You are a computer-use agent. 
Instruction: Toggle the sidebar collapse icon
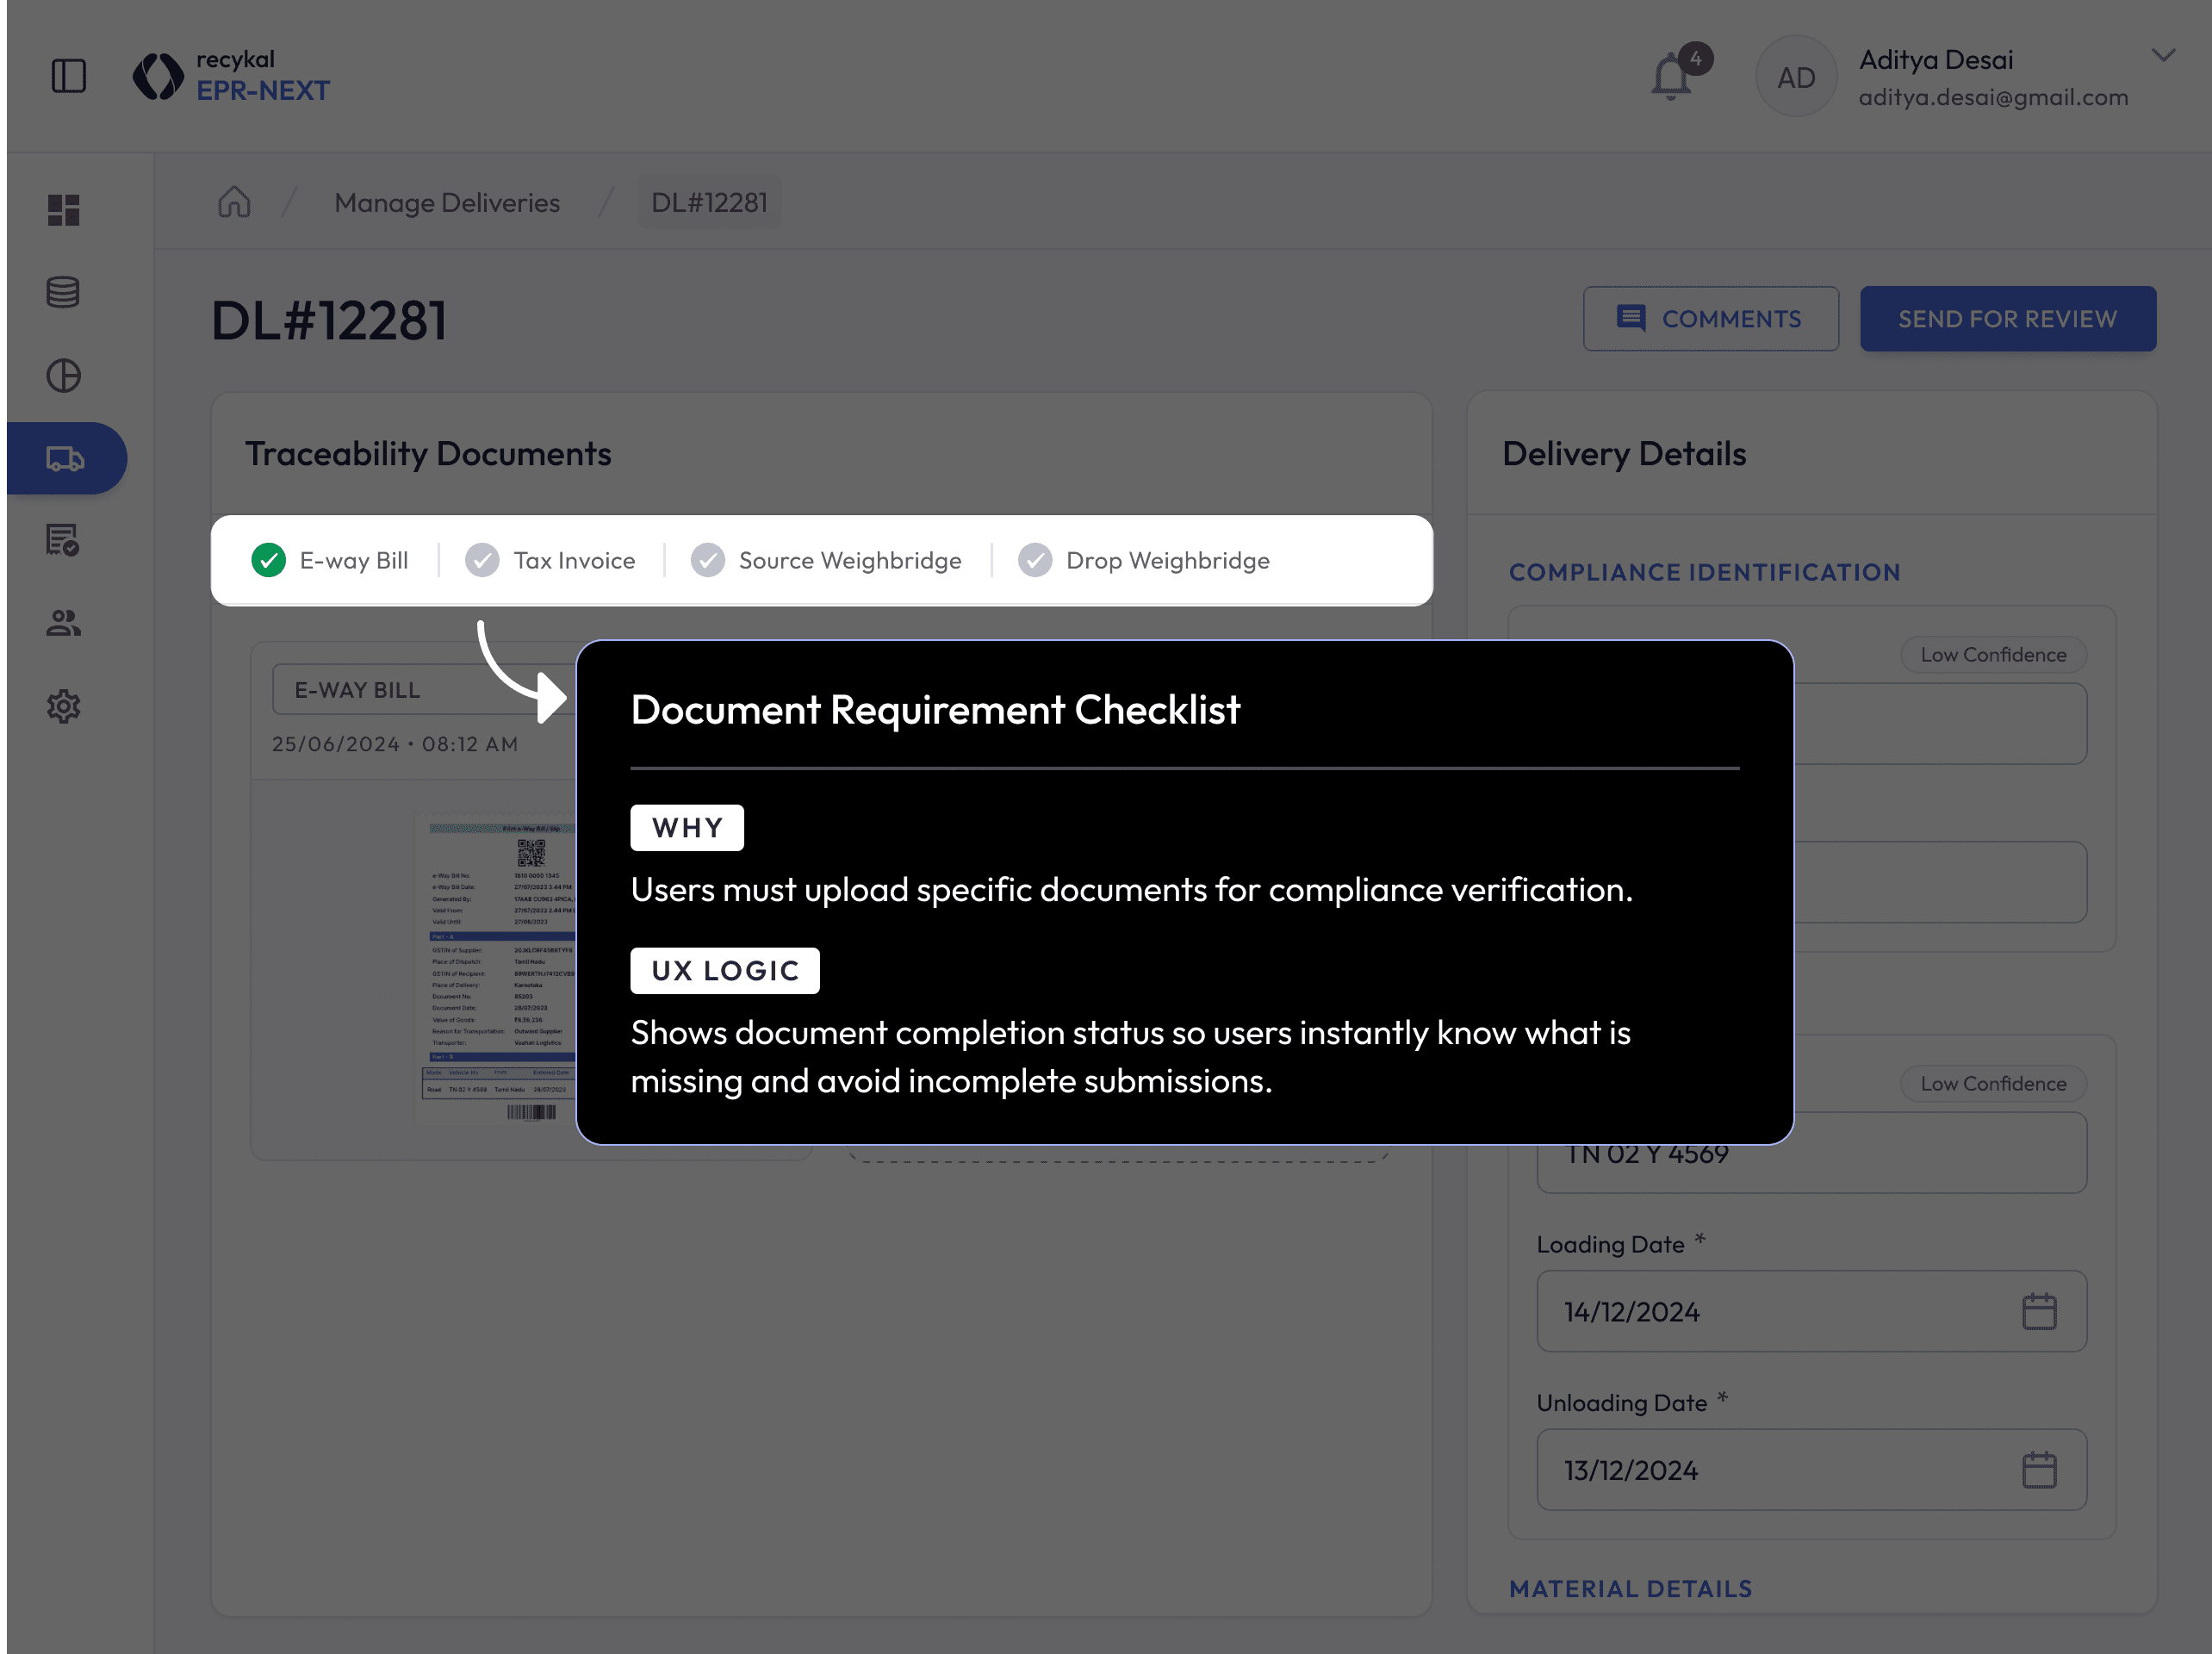[x=68, y=76]
